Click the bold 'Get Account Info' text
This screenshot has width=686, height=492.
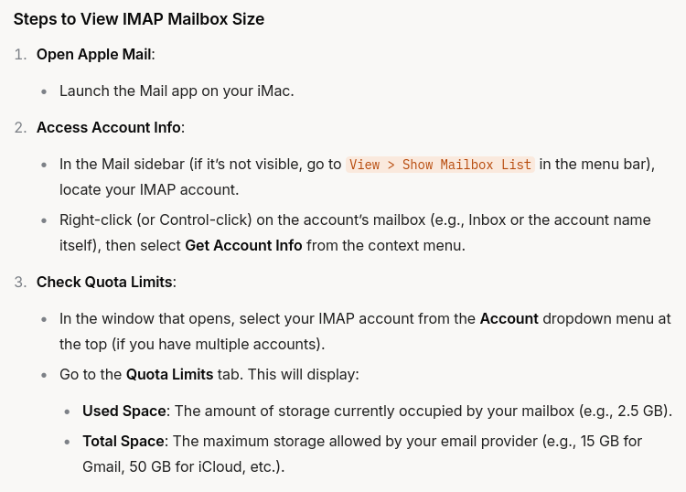click(243, 245)
